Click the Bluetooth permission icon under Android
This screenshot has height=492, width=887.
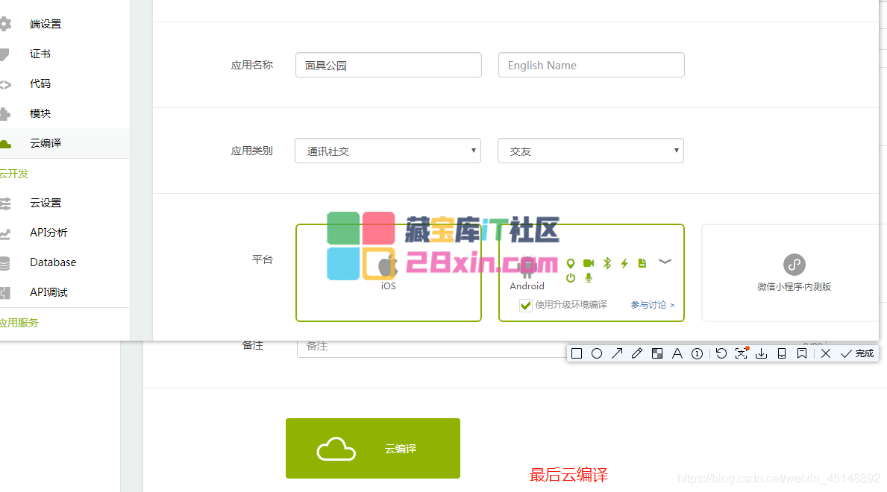point(607,263)
